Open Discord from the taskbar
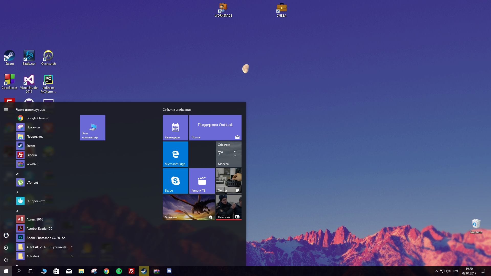This screenshot has height=276, width=491. [169, 271]
